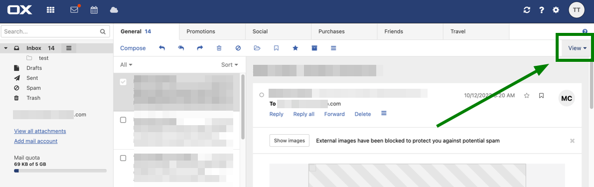Open the Sort dropdown
594x187 pixels.
pos(230,65)
